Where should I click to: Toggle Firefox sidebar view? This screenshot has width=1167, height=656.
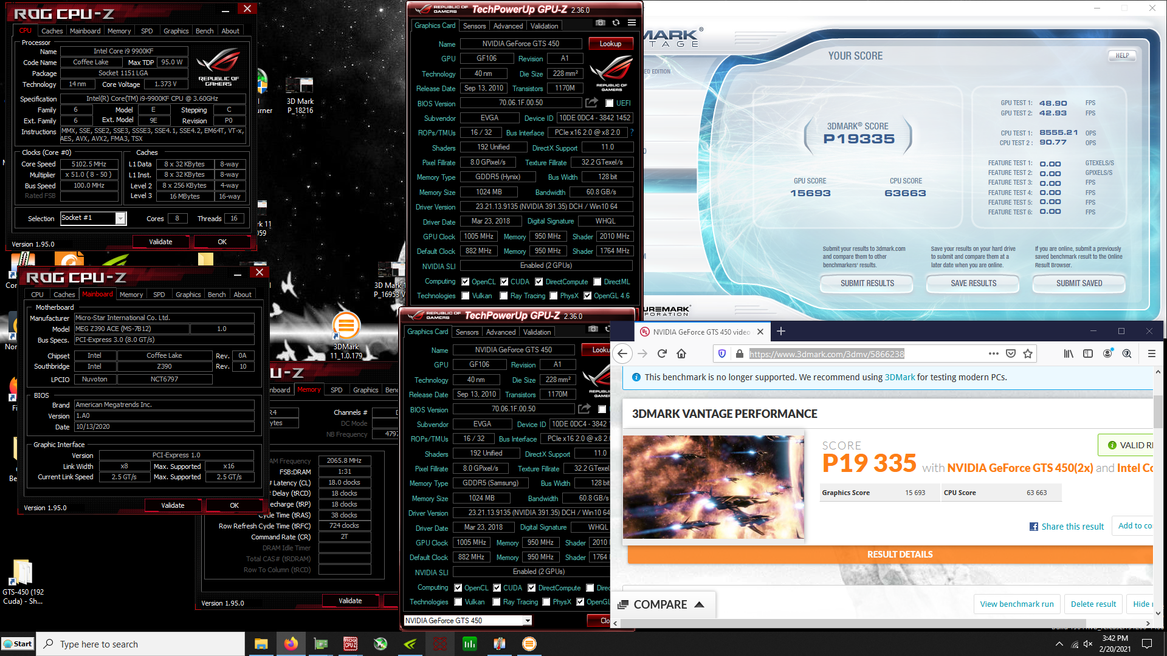1088,354
